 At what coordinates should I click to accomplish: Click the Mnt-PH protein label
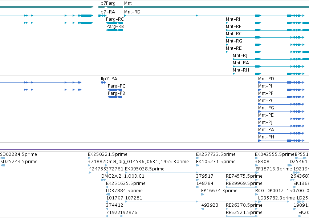266,137
